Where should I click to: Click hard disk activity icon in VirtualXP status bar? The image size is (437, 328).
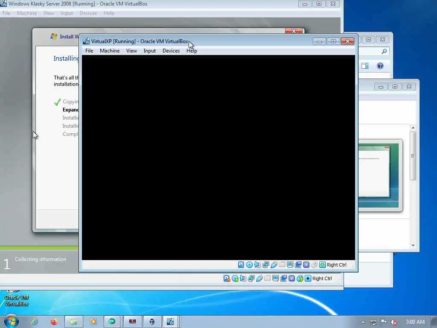tap(241, 264)
